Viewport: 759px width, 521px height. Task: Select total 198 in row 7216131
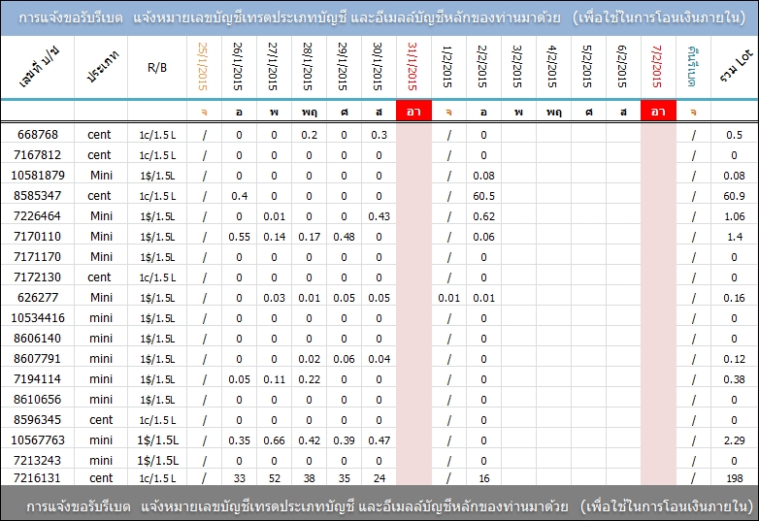click(x=735, y=478)
